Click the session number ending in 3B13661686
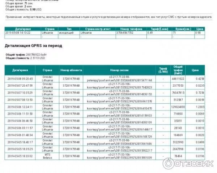This screenshot has height=173, width=217. click(119, 142)
